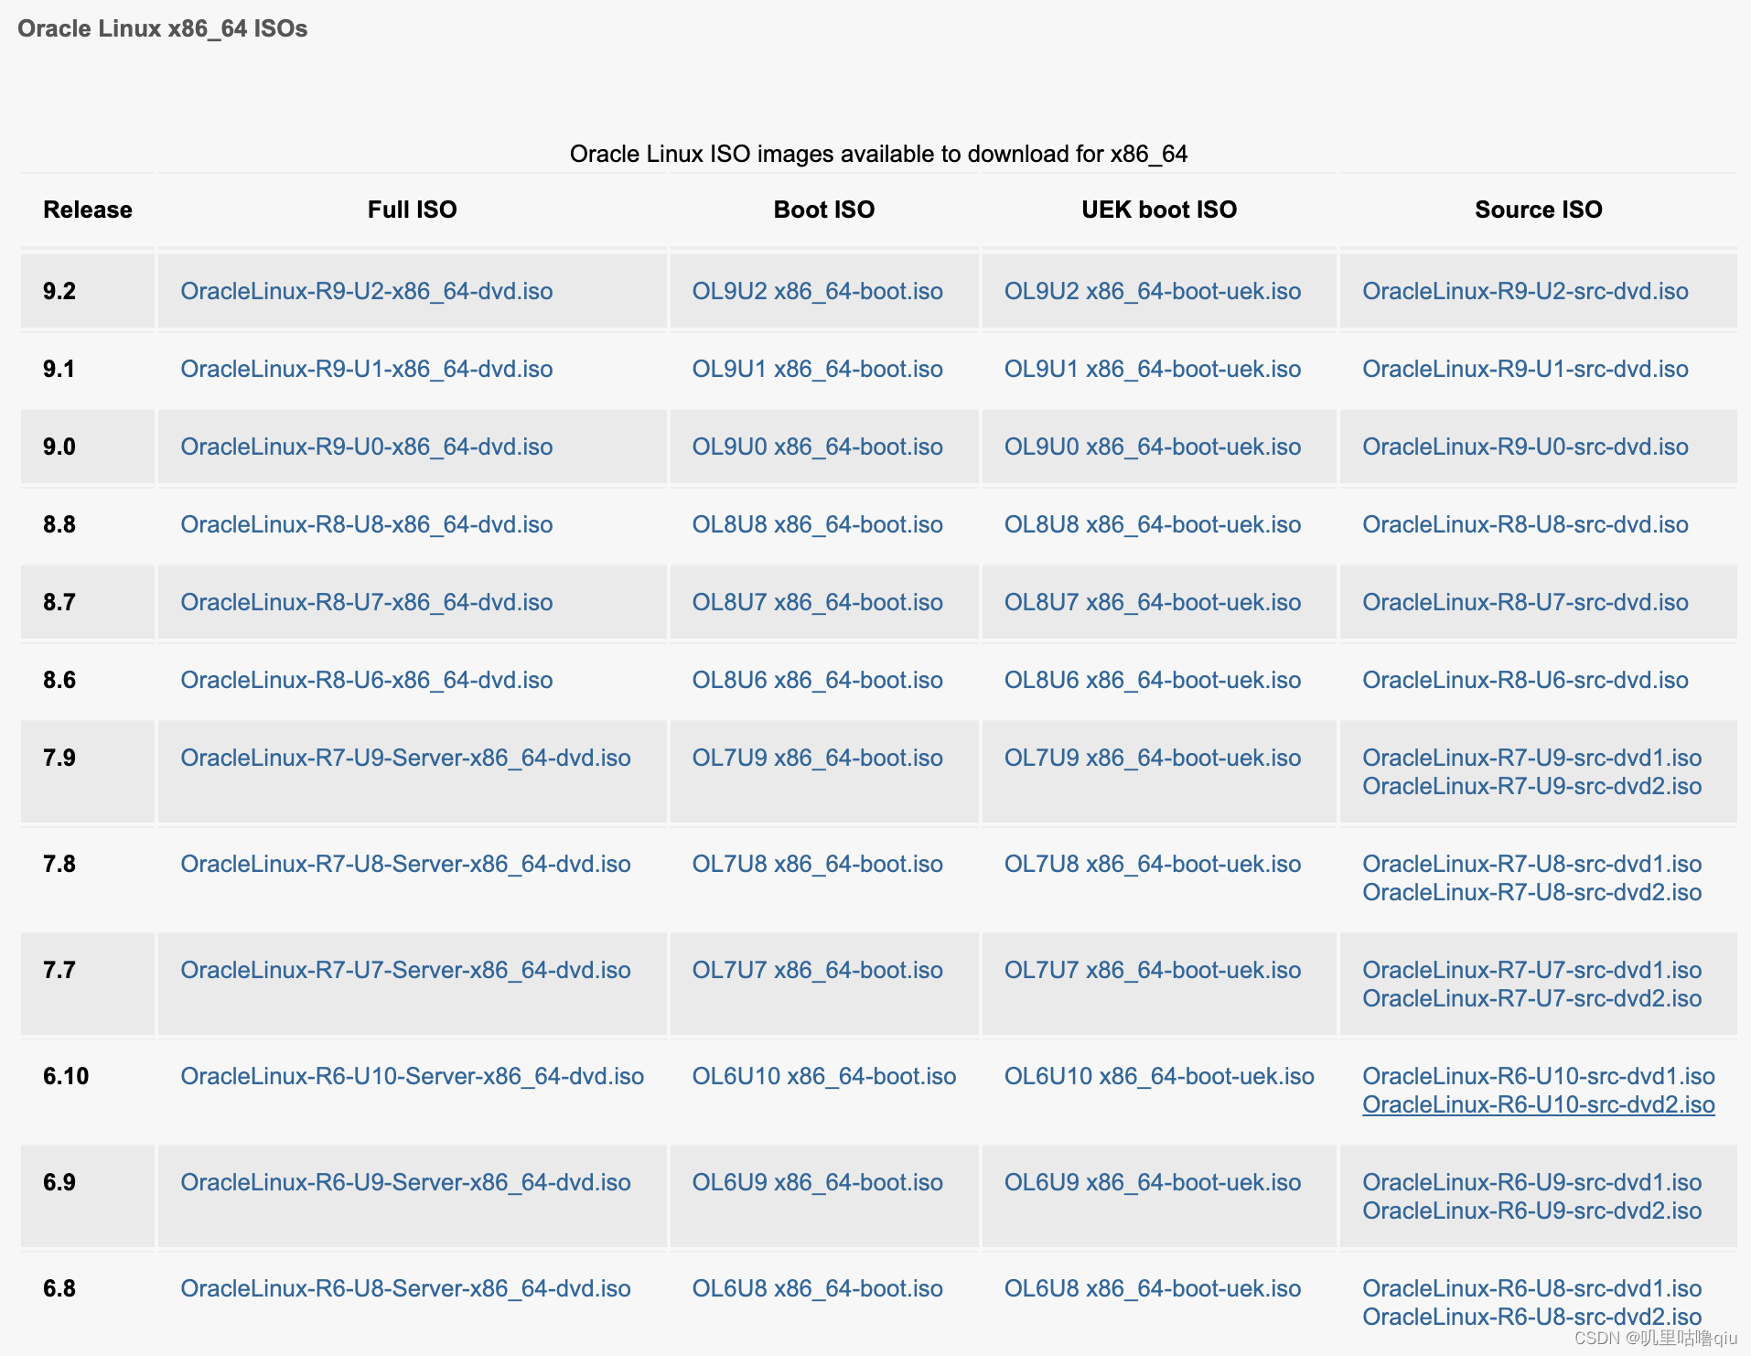The width and height of the screenshot is (1751, 1356).
Task: Download OracleLinux-R9-U2-x86_64-dvd.iso full ISO
Action: coord(368,291)
